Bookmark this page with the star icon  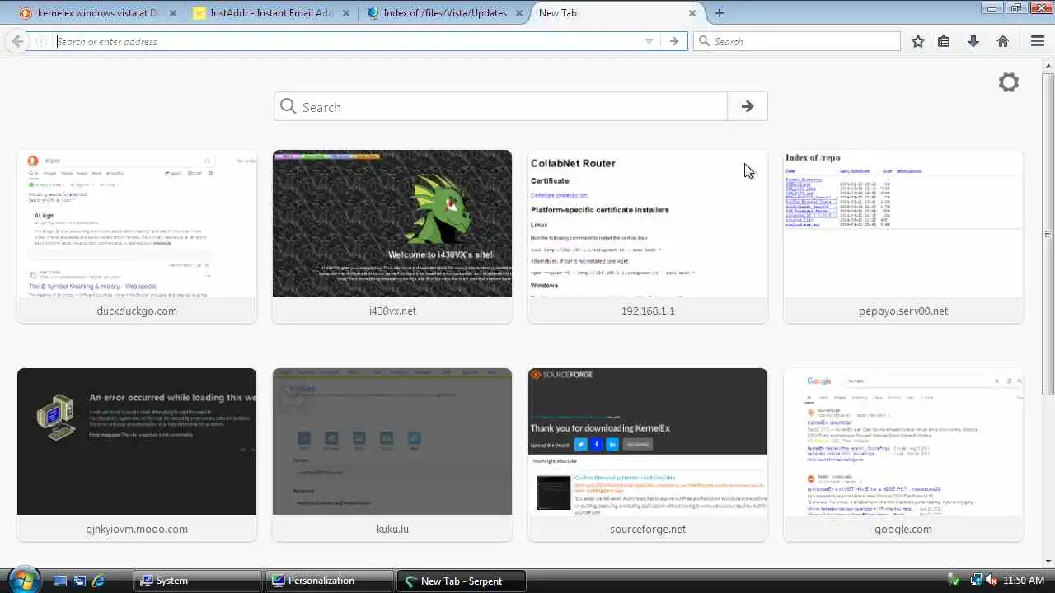point(918,41)
